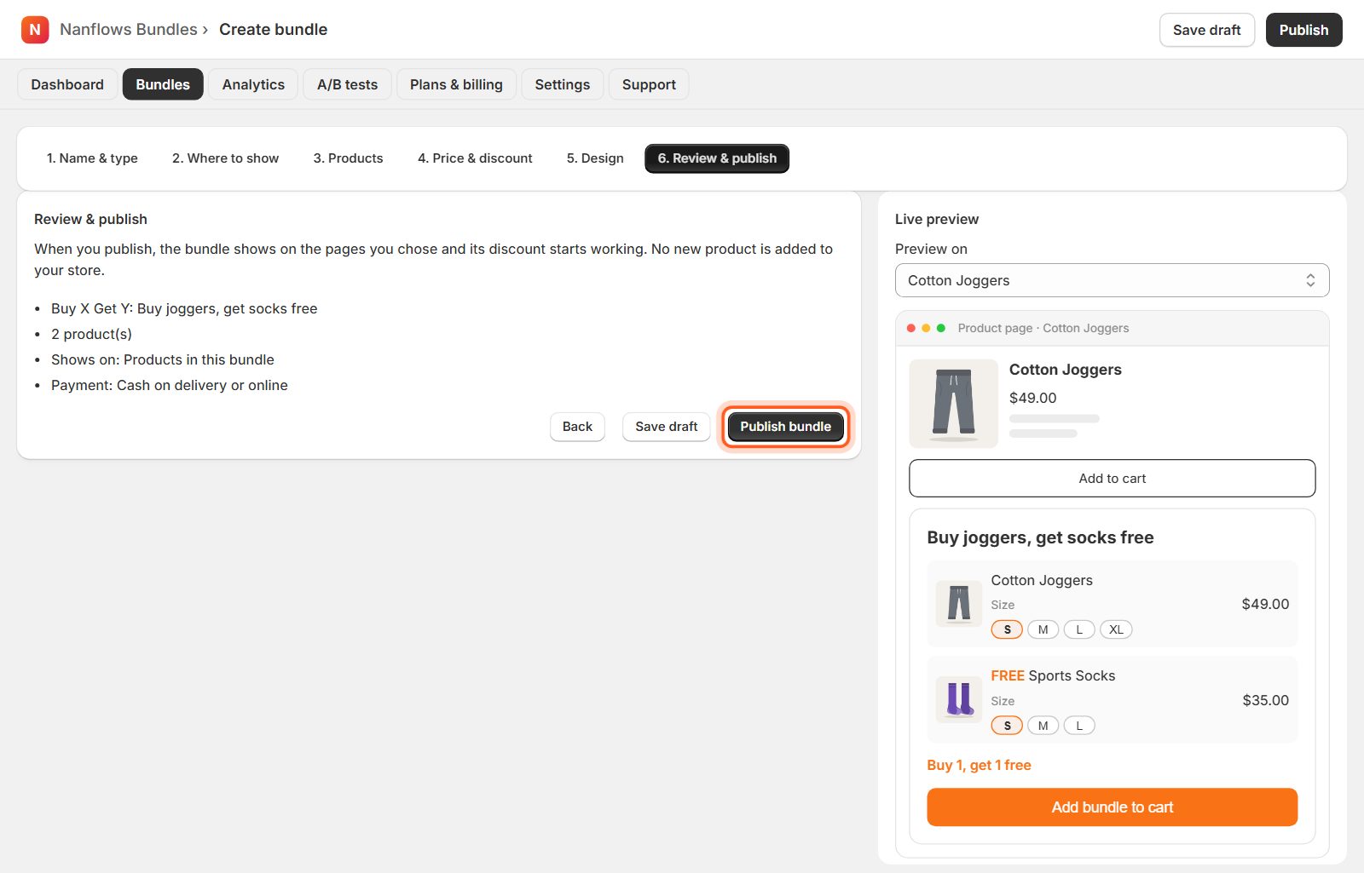Open the Preview on Cotton Joggers dropdown
Image resolution: width=1364 pixels, height=873 pixels.
pos(1112,280)
